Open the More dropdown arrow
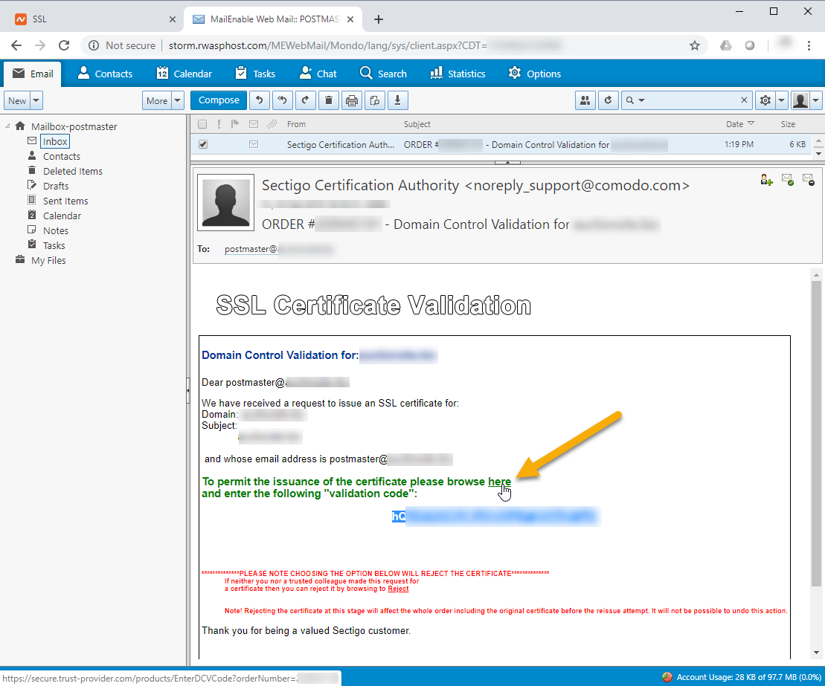The width and height of the screenshot is (825, 686). click(178, 100)
